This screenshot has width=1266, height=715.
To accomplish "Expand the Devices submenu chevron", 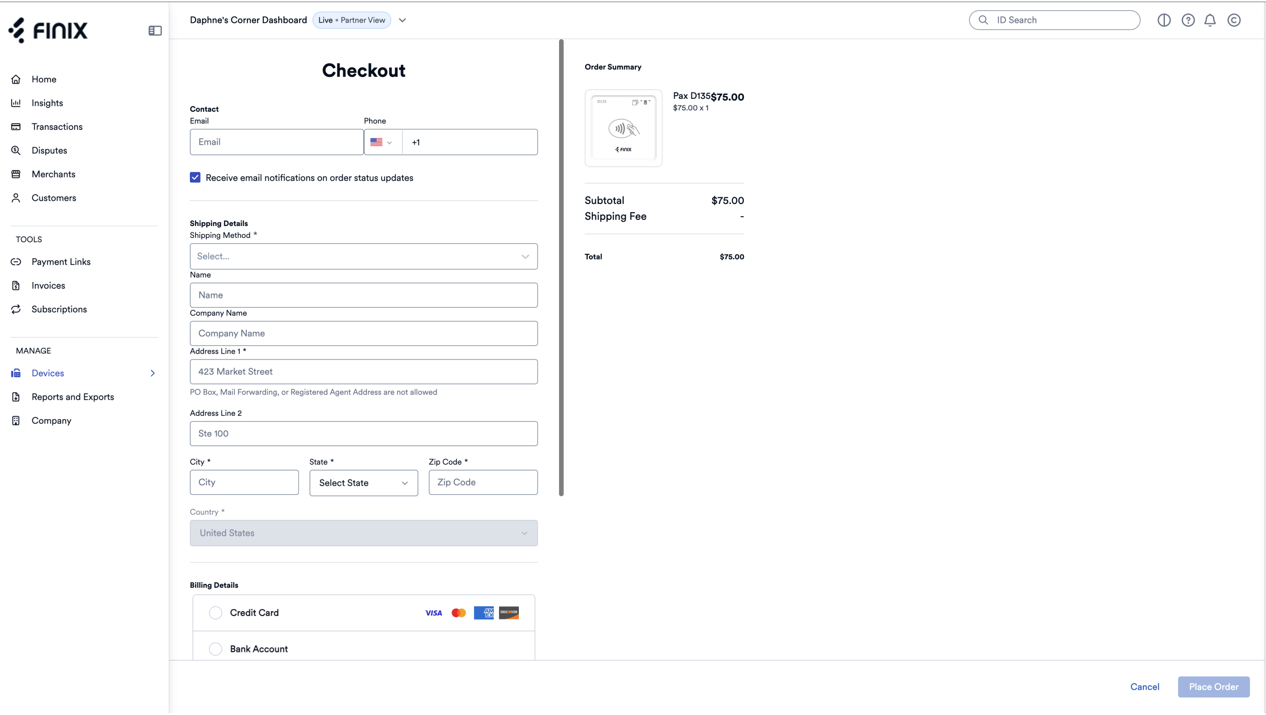I will [152, 373].
